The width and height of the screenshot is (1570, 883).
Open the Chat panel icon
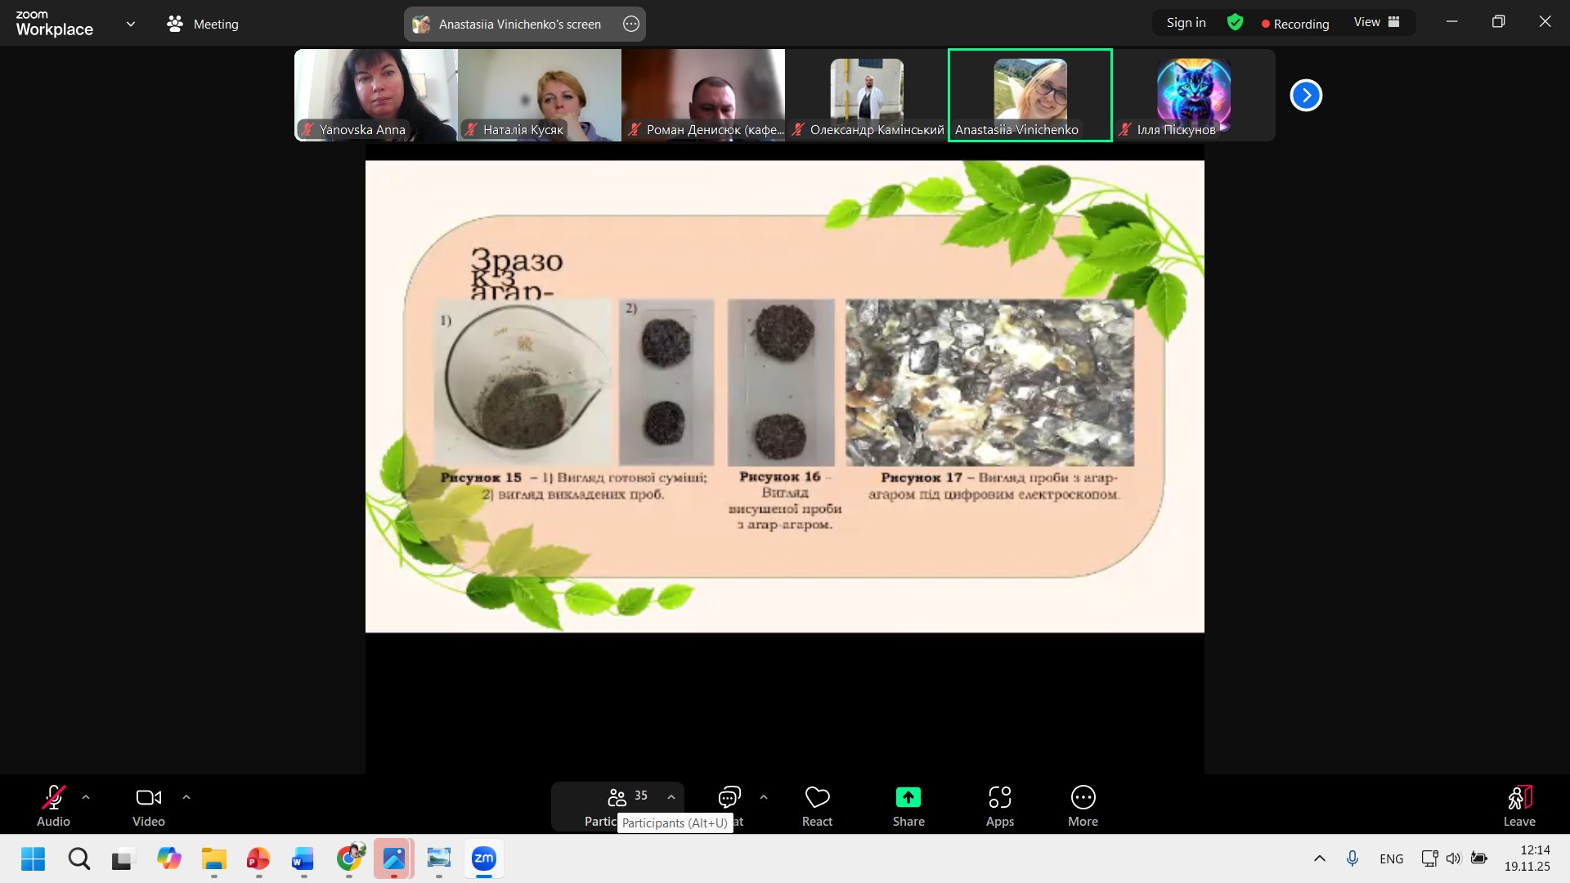point(729,798)
